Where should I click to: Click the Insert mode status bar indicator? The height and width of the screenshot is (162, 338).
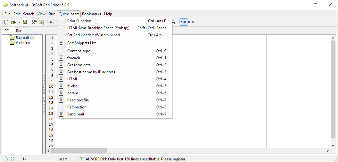coord(62,159)
